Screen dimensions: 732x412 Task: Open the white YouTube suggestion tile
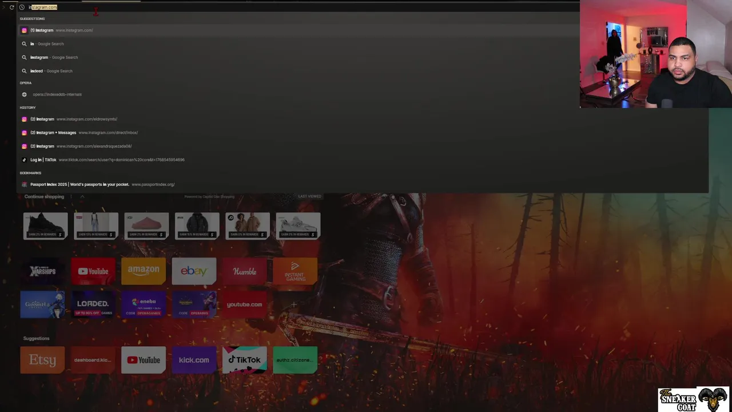(144, 360)
